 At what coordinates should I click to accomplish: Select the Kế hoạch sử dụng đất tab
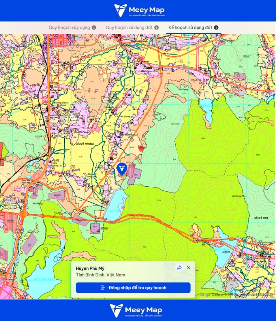pyautogui.click(x=190, y=28)
